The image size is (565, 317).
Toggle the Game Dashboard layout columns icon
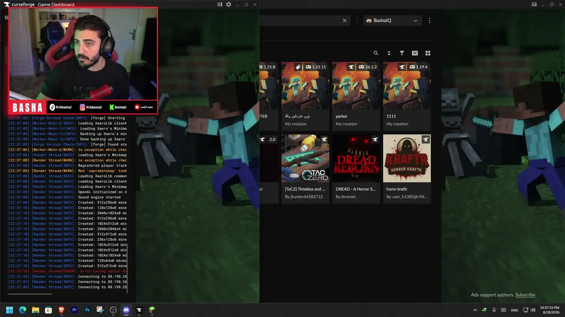click(220, 4)
